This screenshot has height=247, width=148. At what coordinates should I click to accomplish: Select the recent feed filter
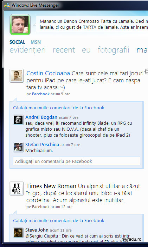click(x=64, y=50)
